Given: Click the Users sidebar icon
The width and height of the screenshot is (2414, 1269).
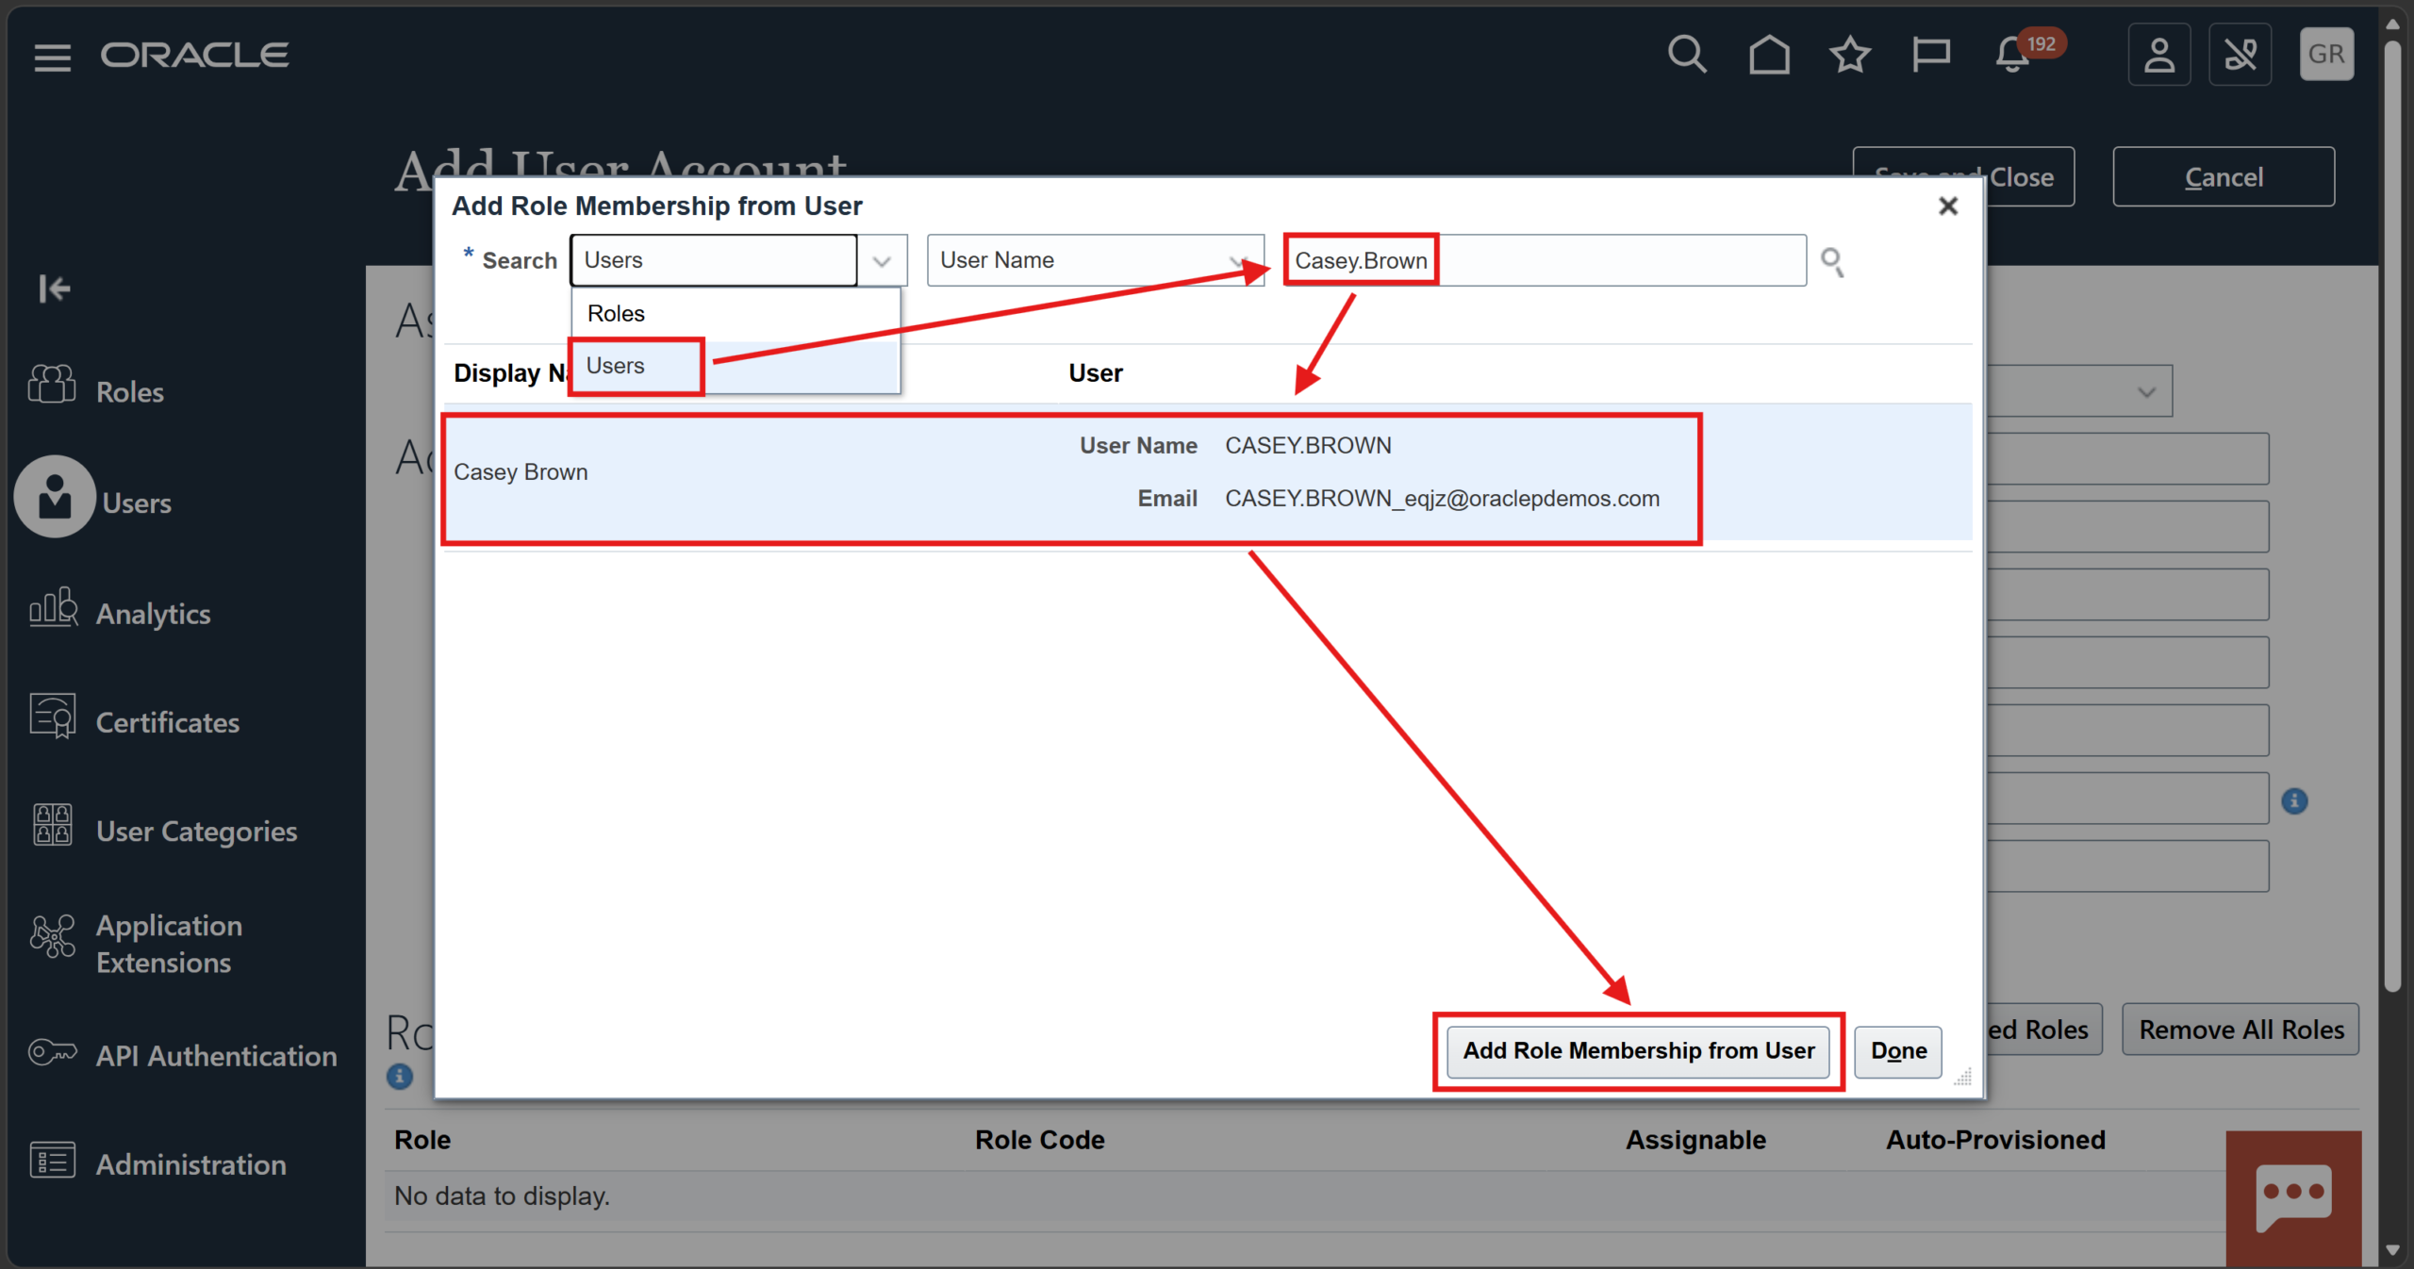Looking at the screenshot, I should [x=55, y=497].
